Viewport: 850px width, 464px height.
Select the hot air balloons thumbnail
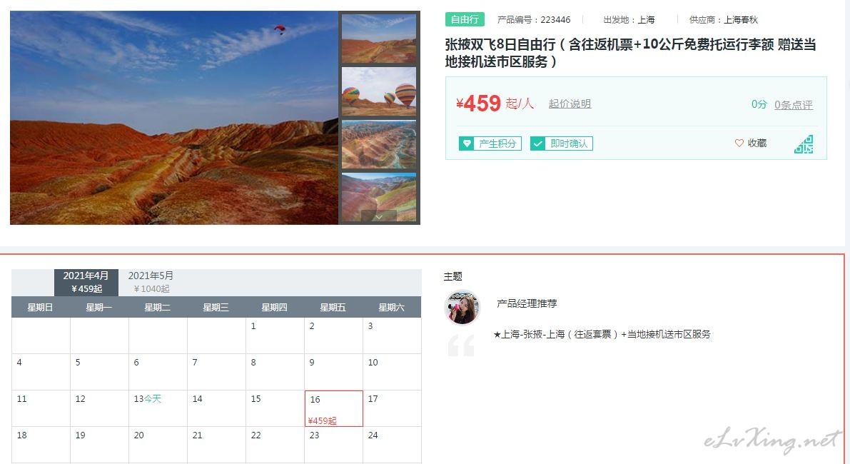379,91
